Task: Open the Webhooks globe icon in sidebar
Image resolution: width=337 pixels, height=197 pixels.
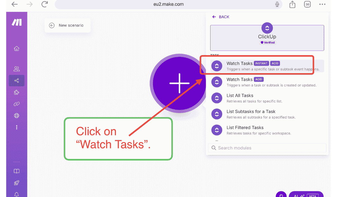Action: [16, 116]
